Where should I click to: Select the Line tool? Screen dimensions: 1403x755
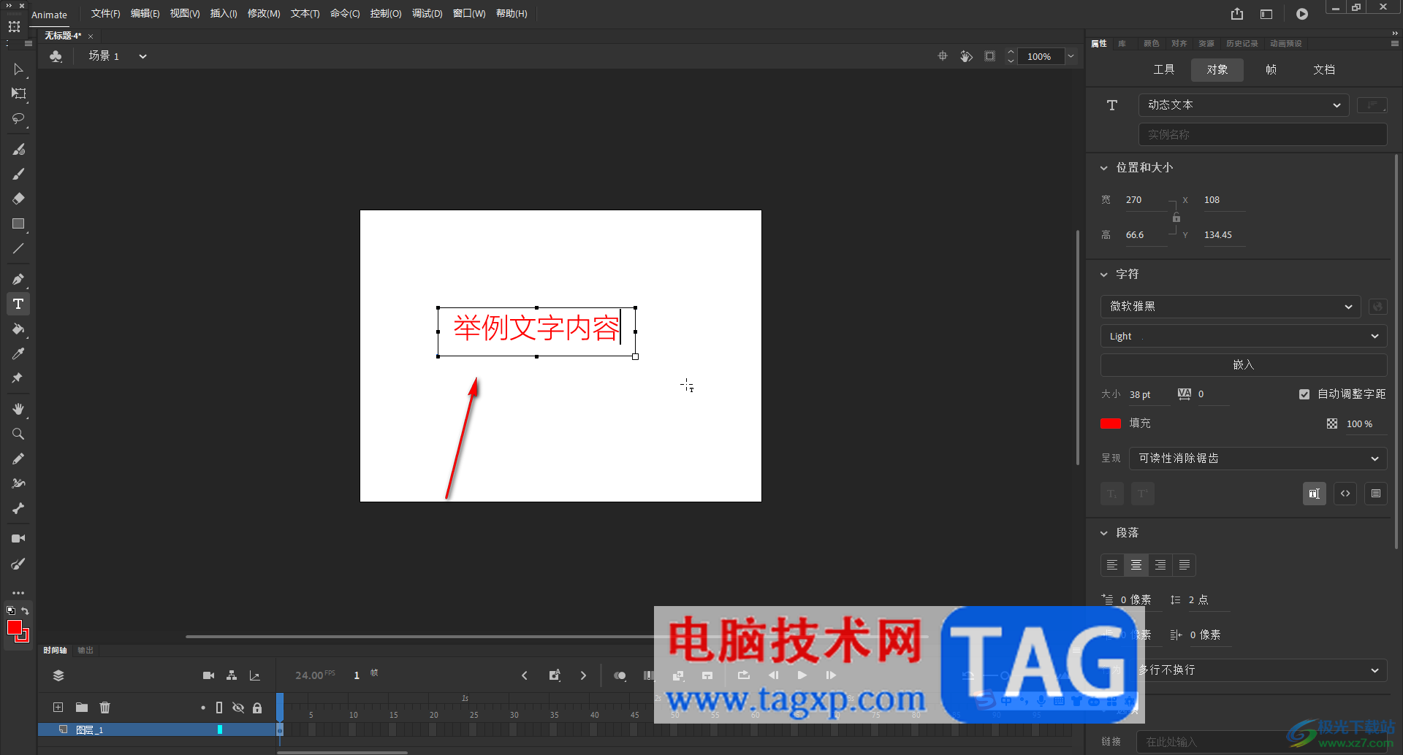coord(18,249)
